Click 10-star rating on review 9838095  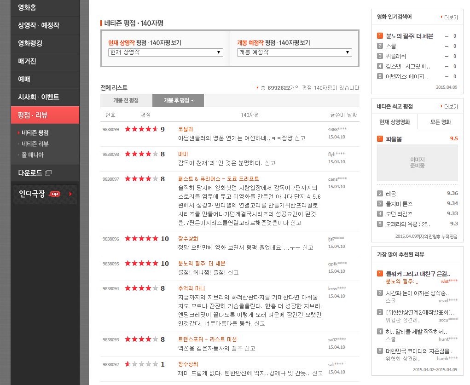(x=146, y=264)
